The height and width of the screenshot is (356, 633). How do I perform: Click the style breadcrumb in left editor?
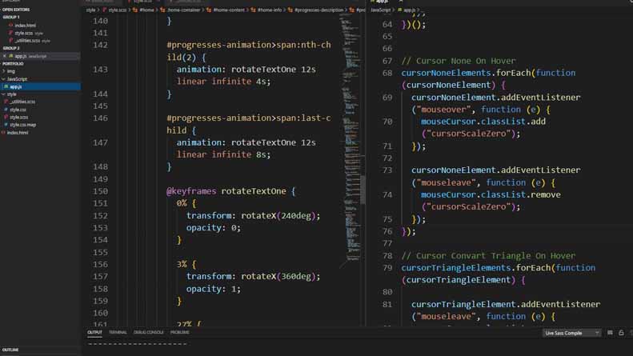(90, 10)
